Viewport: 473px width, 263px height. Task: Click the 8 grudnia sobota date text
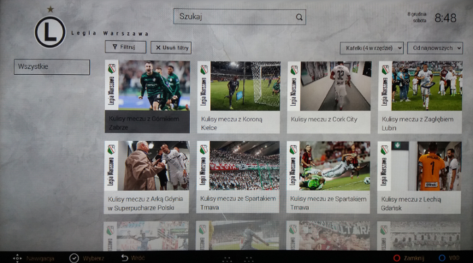tap(417, 17)
